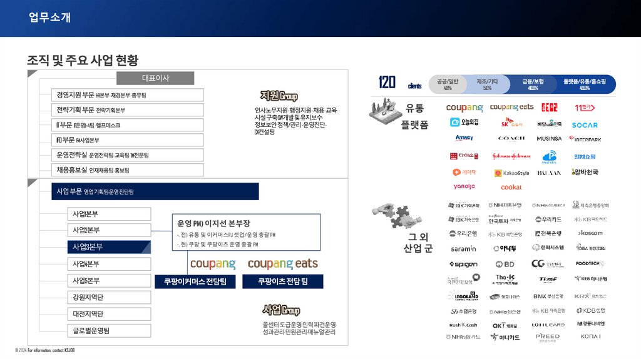Select the 업무소개 slide title
The image size is (641, 359).
tap(49, 17)
